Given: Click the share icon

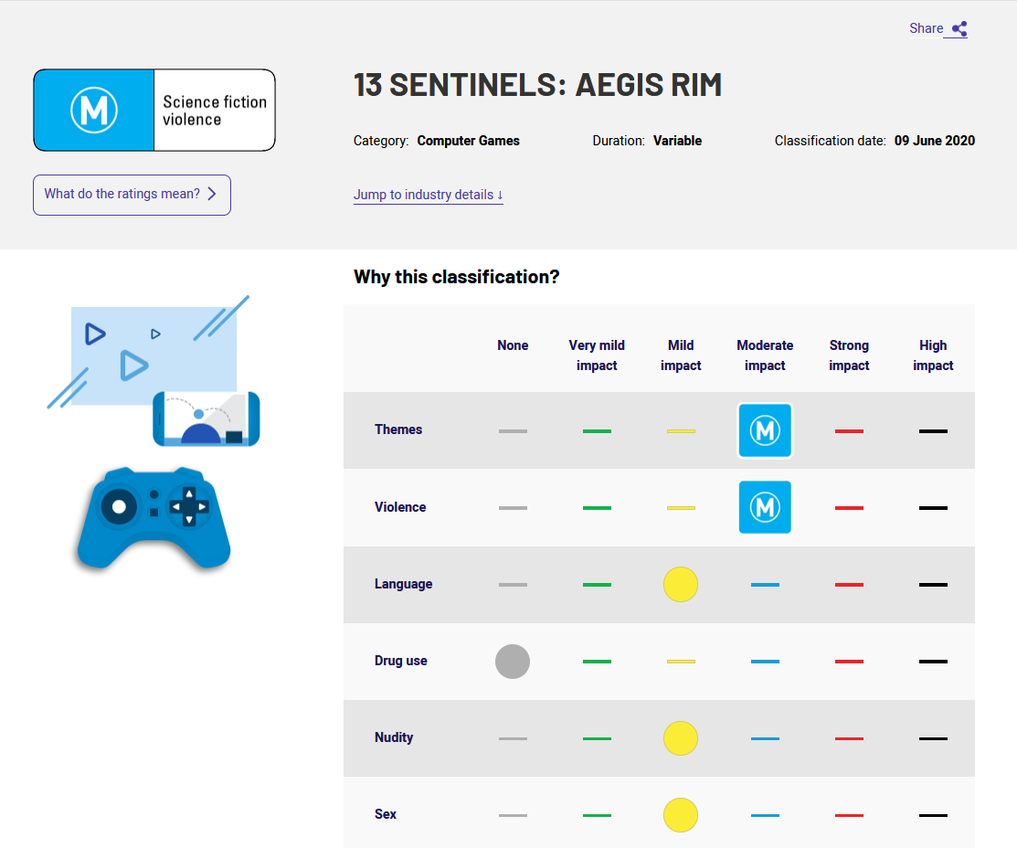Looking at the screenshot, I should click(959, 28).
